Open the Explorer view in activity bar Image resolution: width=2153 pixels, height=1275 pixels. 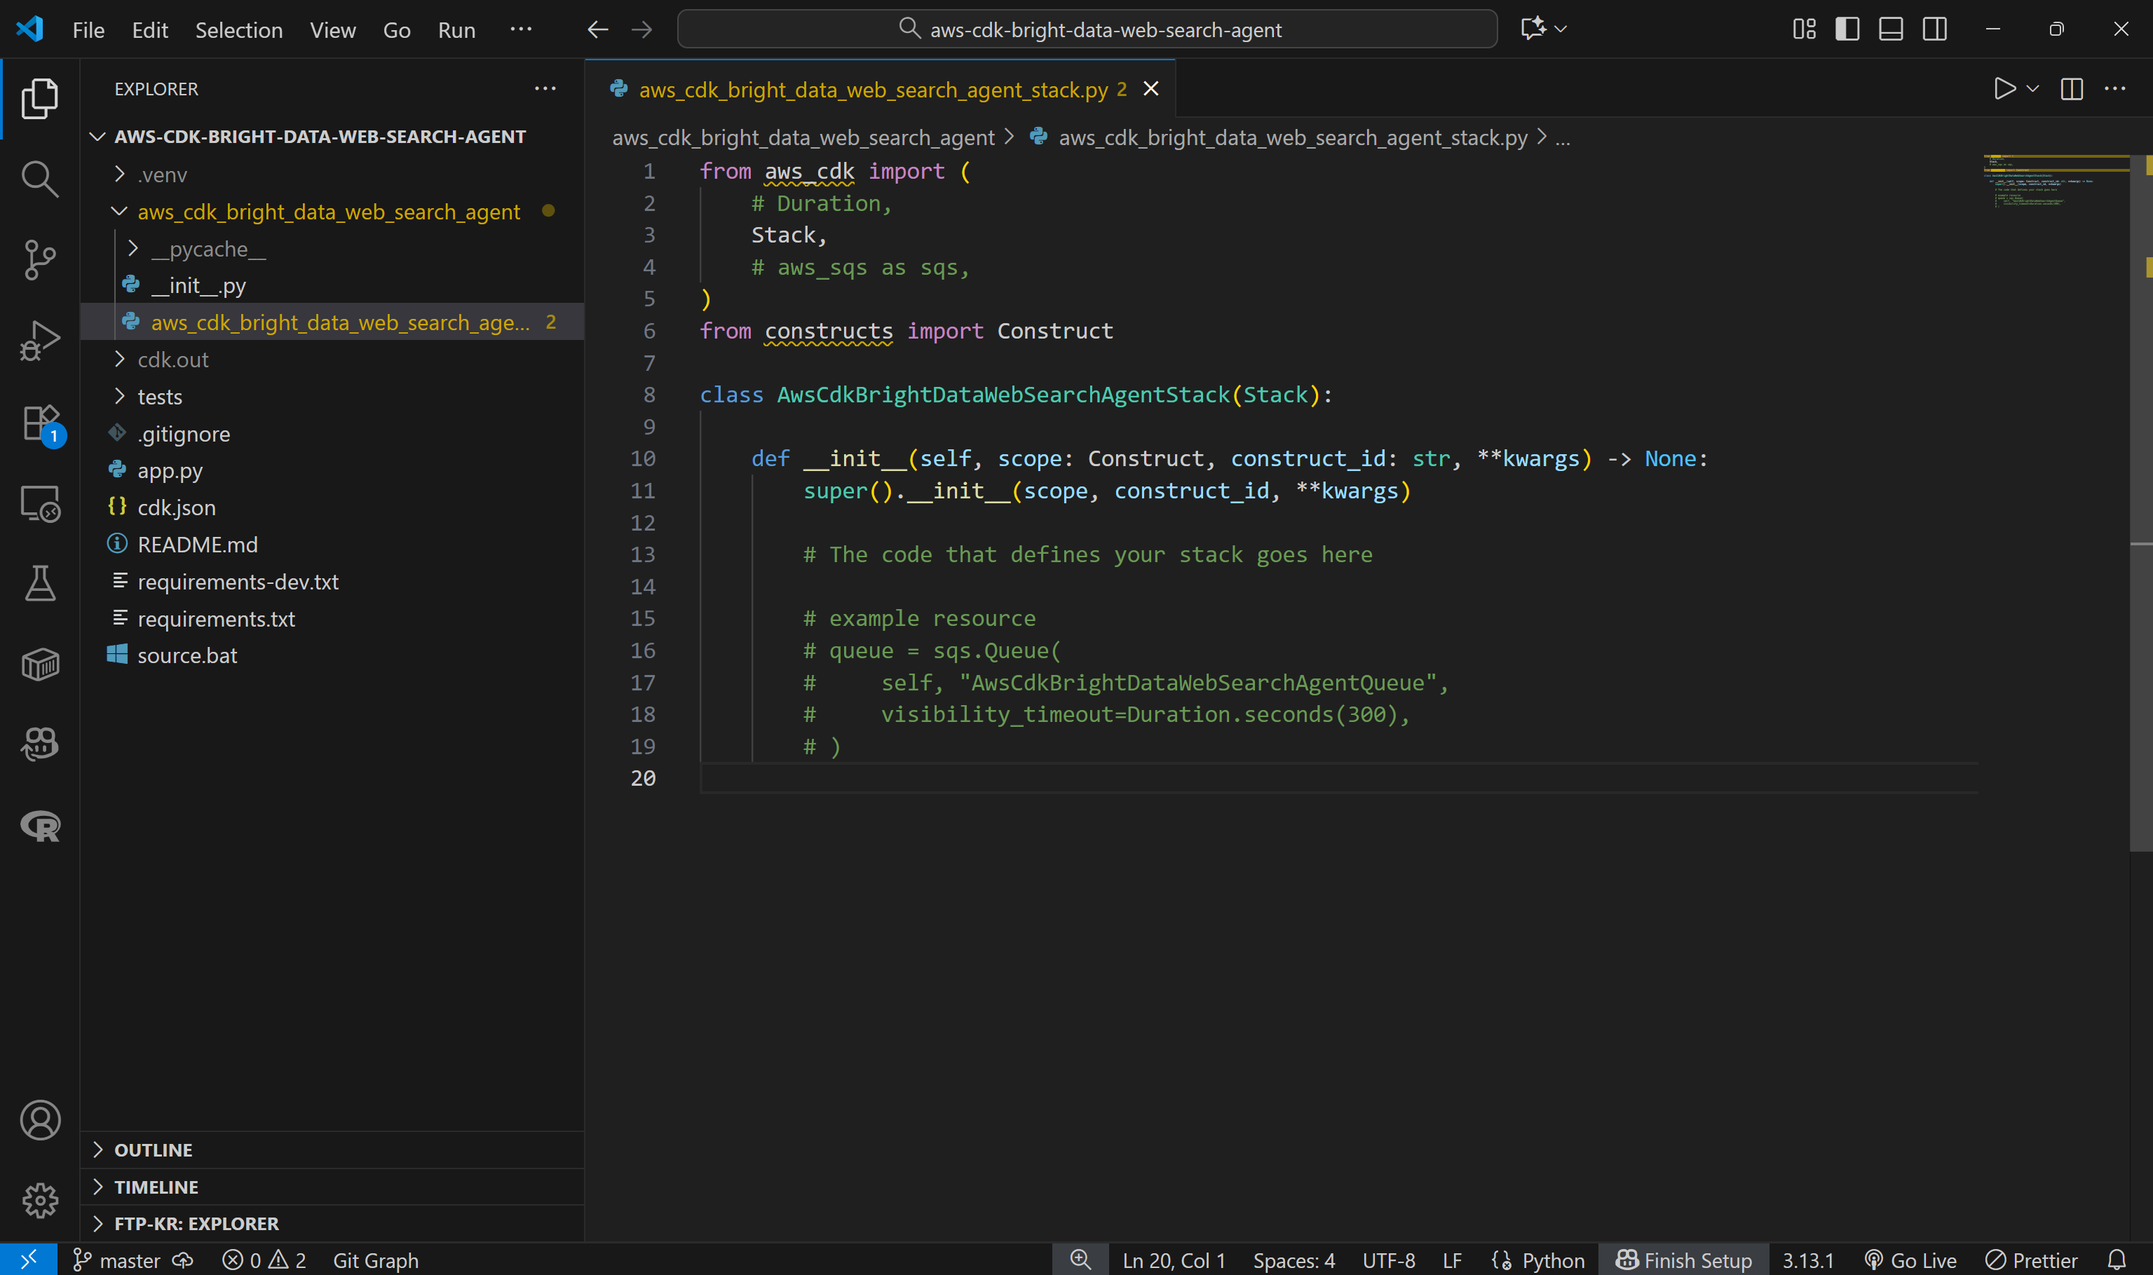pyautogui.click(x=41, y=98)
